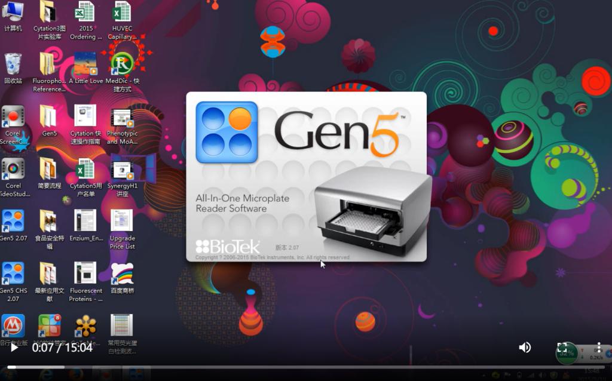The width and height of the screenshot is (612, 381).
Task: Click the 版本 2.07 version text
Action: coord(287,247)
